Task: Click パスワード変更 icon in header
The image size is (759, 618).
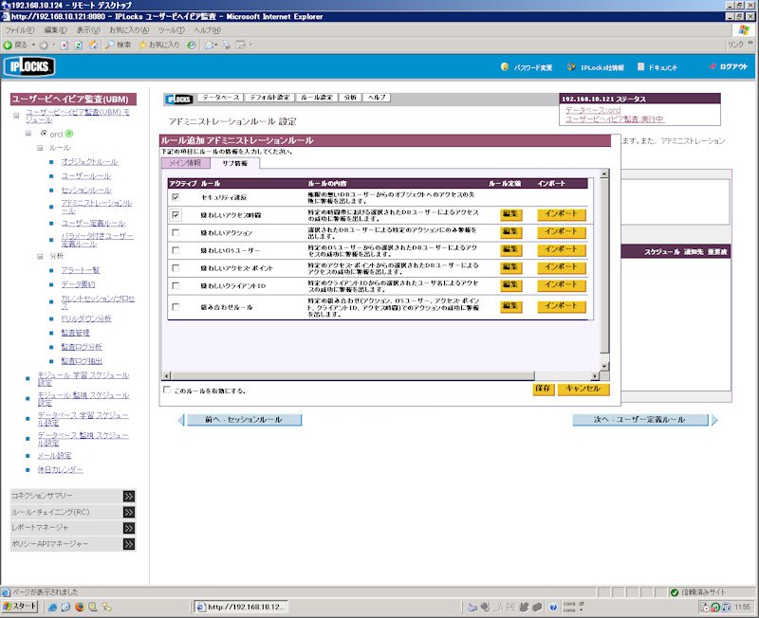Action: pos(505,66)
